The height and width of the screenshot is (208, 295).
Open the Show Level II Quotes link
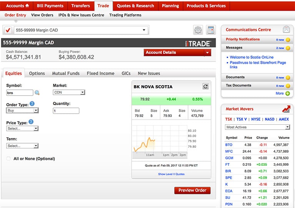[x=171, y=174]
